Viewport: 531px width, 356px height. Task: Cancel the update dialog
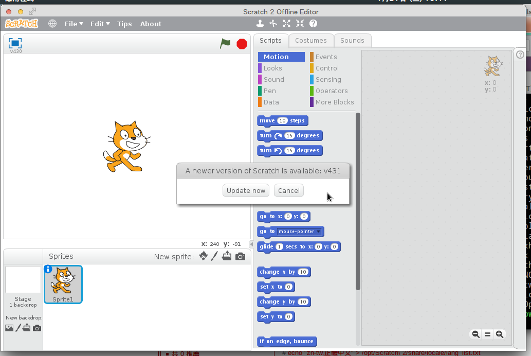289,190
